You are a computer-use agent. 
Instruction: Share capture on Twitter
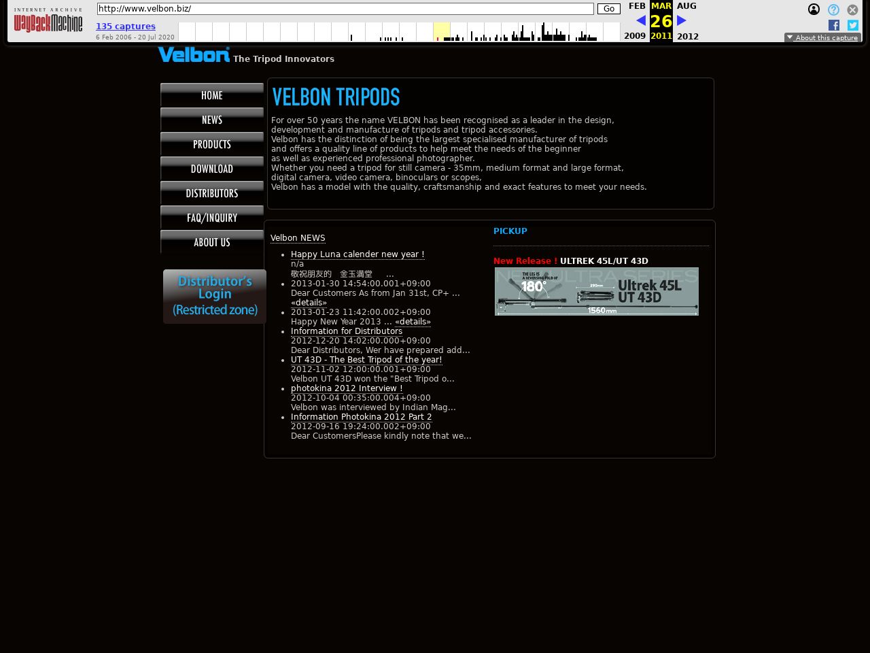(852, 25)
